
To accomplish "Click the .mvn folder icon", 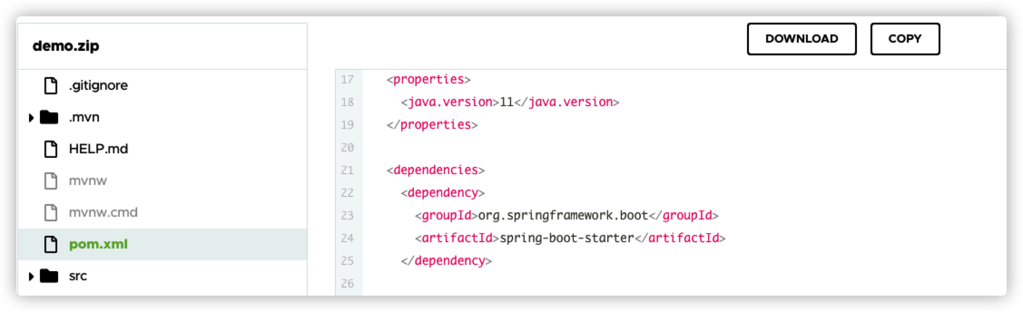I will tap(49, 117).
